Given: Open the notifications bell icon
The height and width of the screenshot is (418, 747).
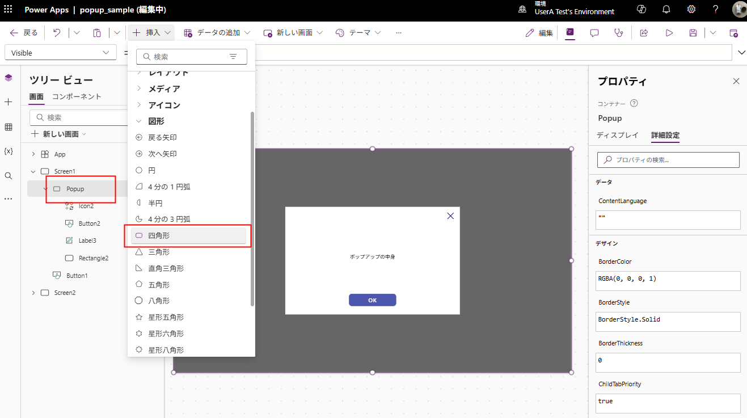Looking at the screenshot, I should point(666,10).
